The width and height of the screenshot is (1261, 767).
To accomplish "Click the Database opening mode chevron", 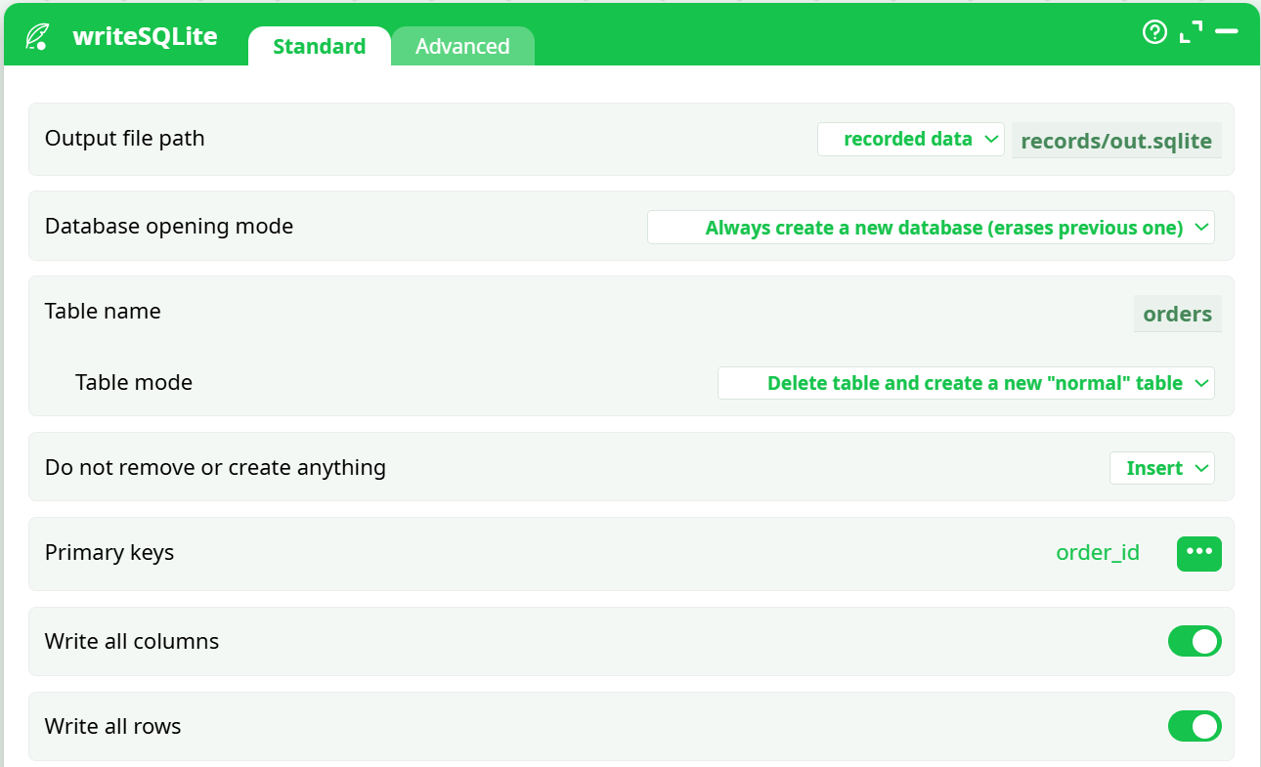I will point(1200,227).
